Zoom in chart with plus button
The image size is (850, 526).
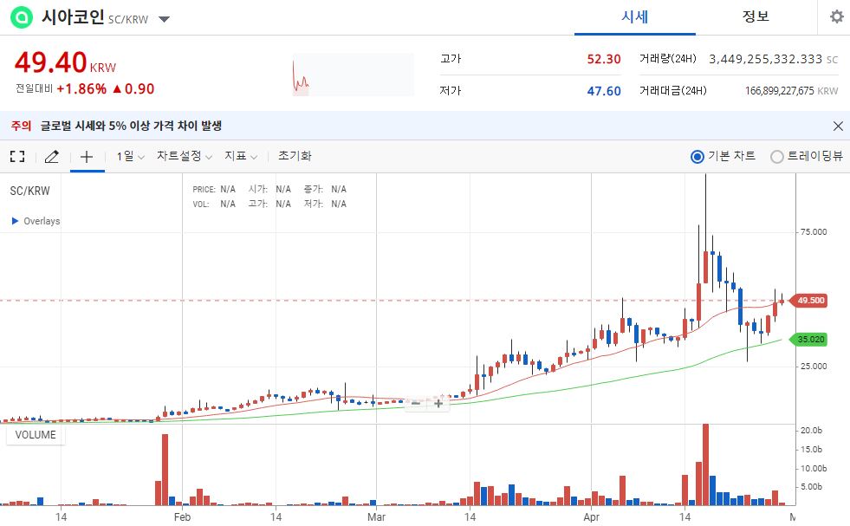438,403
